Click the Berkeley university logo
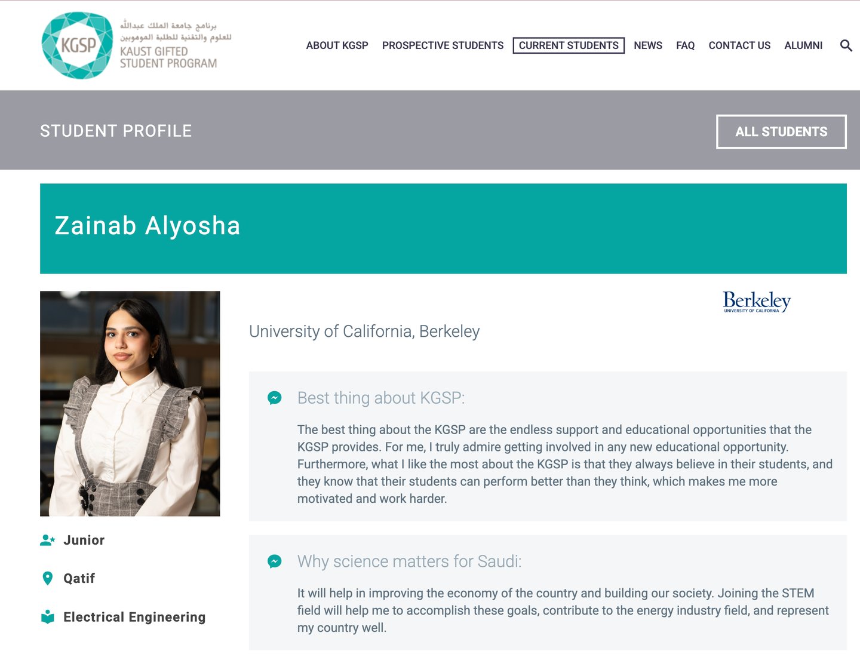This screenshot has width=860, height=654. pos(757,302)
